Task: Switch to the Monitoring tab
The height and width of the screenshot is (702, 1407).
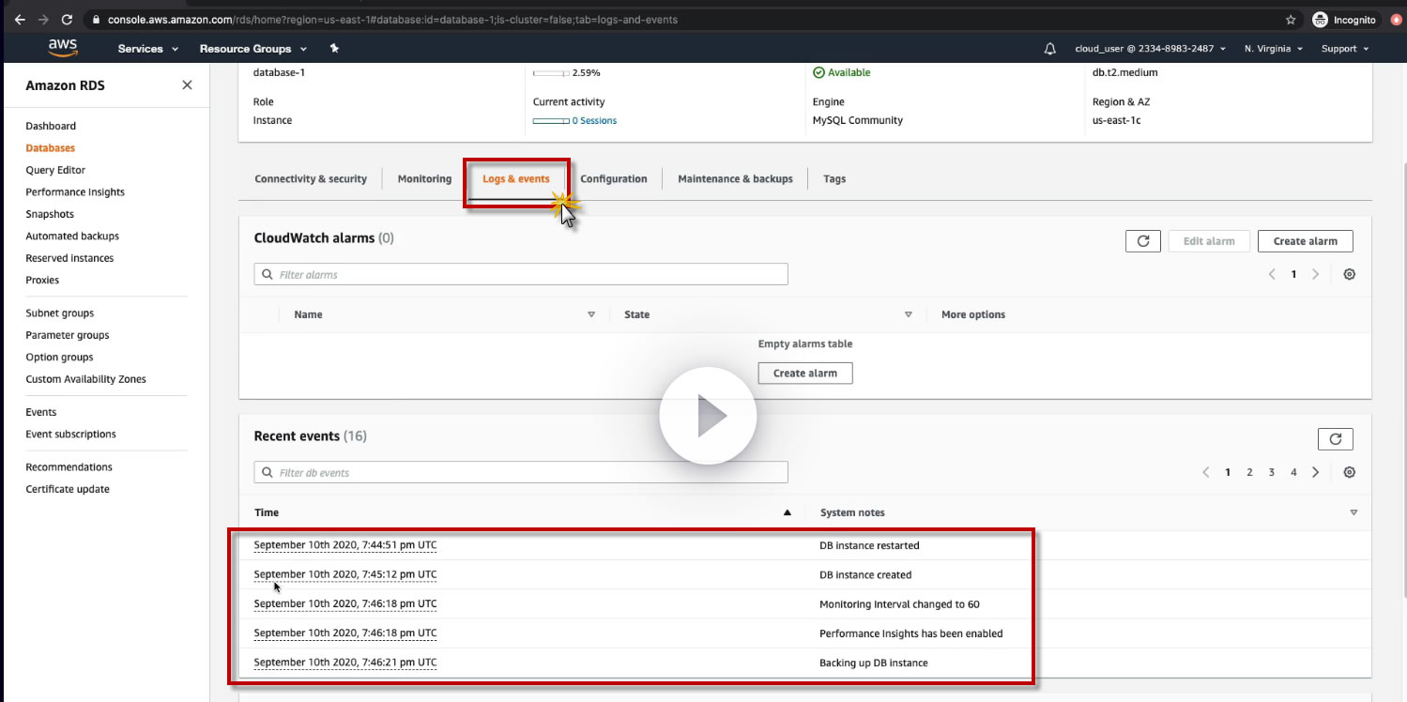Action: pos(424,178)
